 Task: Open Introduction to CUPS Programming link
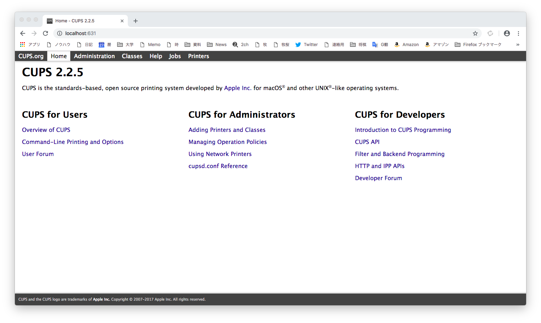click(x=403, y=130)
